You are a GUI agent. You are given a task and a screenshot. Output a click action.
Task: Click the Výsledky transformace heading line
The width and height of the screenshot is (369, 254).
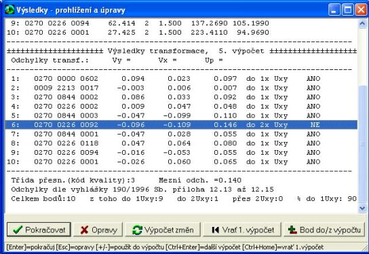point(182,51)
